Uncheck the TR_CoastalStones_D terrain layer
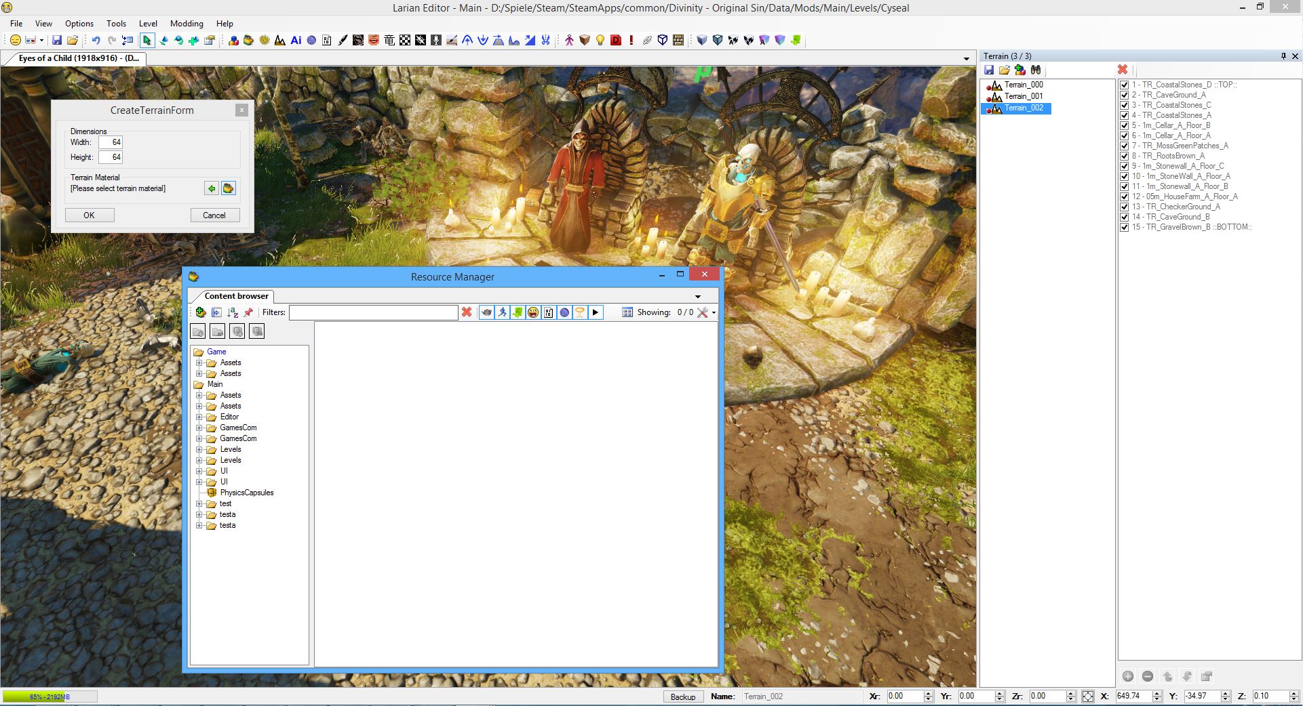The height and width of the screenshot is (706, 1303). (x=1125, y=85)
